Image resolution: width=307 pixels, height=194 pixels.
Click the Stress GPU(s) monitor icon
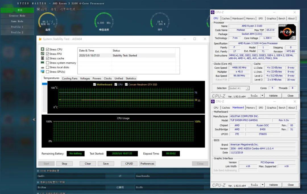coord(42,72)
